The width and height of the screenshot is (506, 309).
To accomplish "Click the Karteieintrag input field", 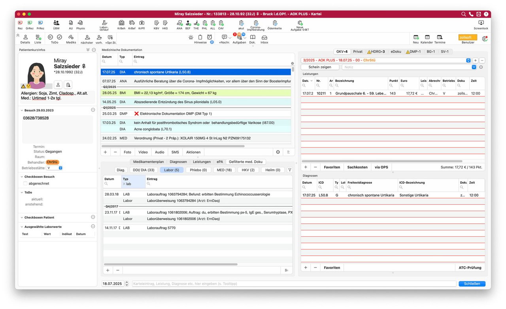I will [294, 284].
